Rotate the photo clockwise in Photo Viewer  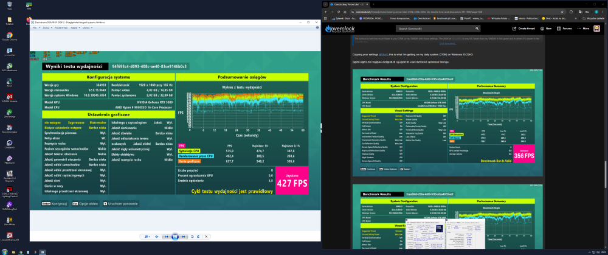198,237
